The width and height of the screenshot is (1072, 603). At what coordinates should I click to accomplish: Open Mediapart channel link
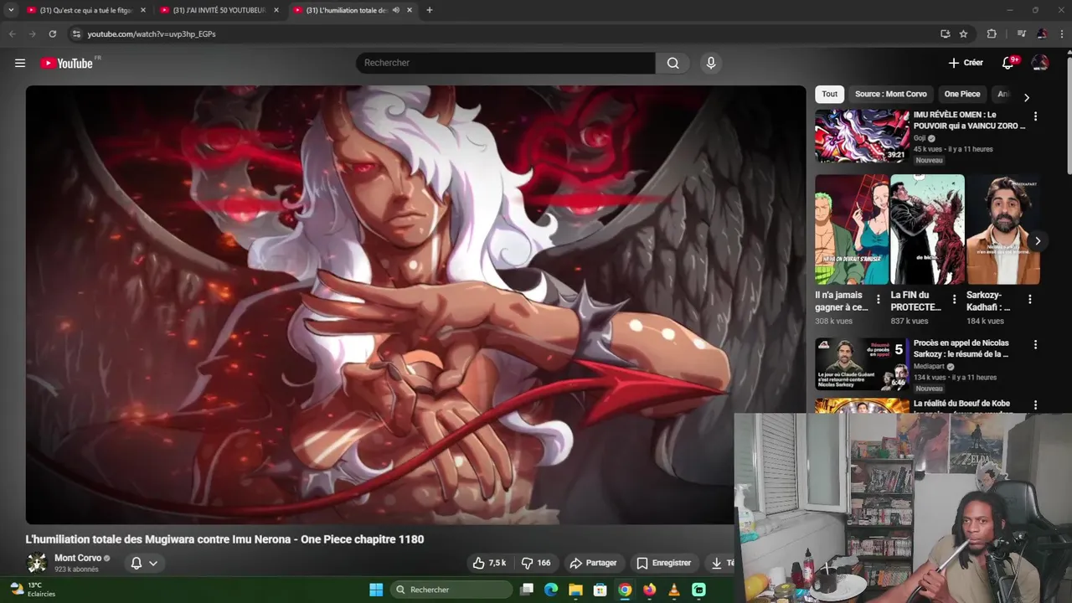(930, 366)
